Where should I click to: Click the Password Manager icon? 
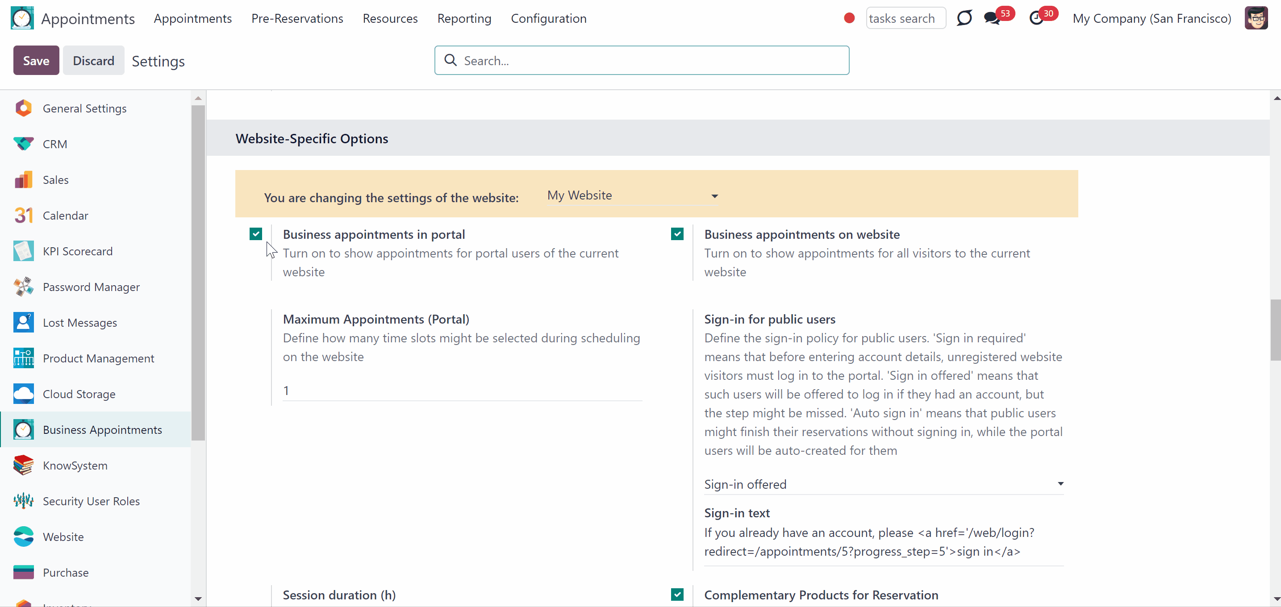click(23, 287)
